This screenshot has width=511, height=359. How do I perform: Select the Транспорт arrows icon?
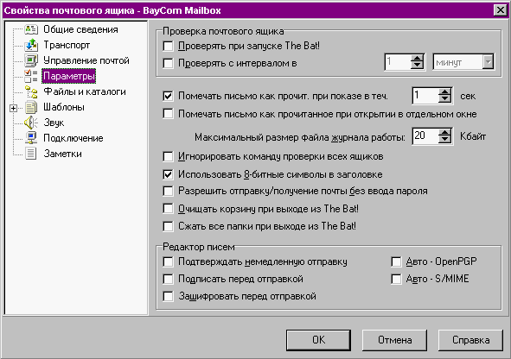click(31, 45)
